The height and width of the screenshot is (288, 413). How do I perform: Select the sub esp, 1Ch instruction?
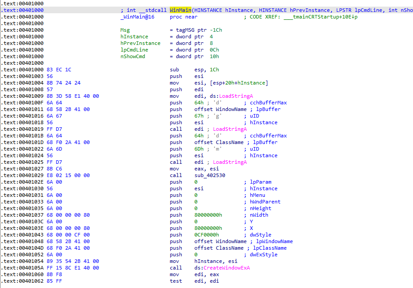(x=194, y=70)
